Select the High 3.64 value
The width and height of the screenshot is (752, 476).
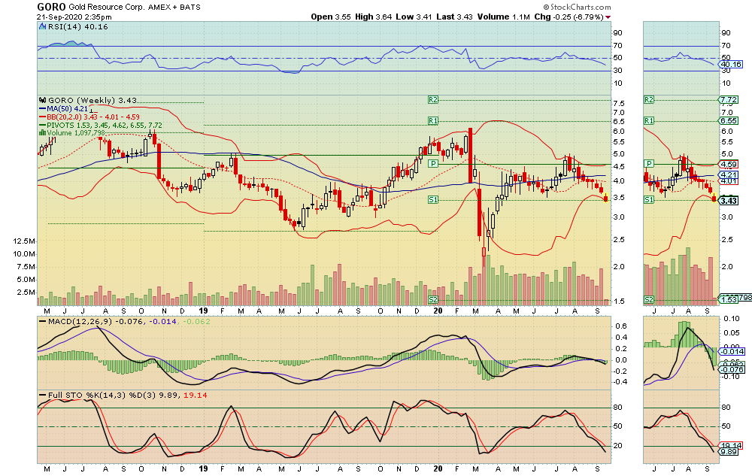tap(374, 17)
